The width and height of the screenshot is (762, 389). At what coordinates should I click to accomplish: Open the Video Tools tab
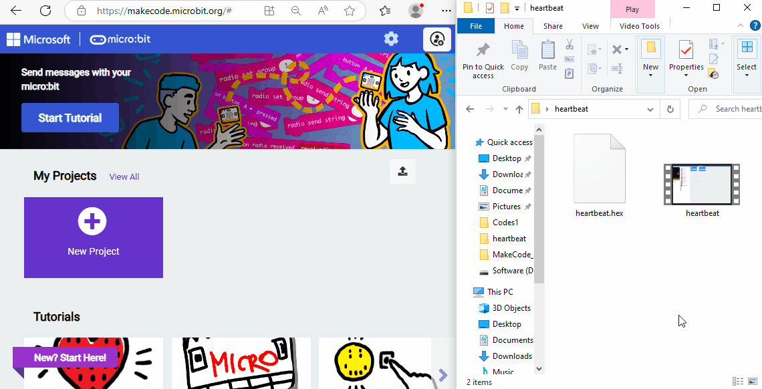tap(640, 26)
